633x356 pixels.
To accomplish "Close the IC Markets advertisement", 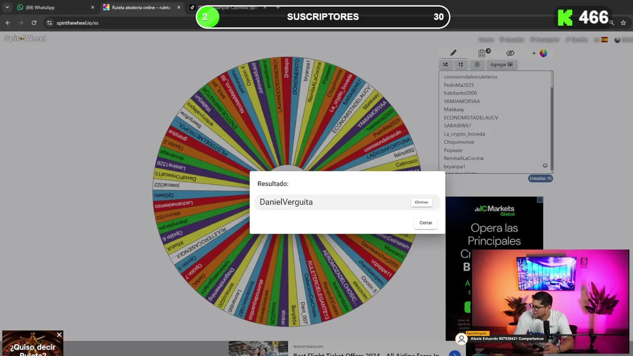I will click(540, 200).
